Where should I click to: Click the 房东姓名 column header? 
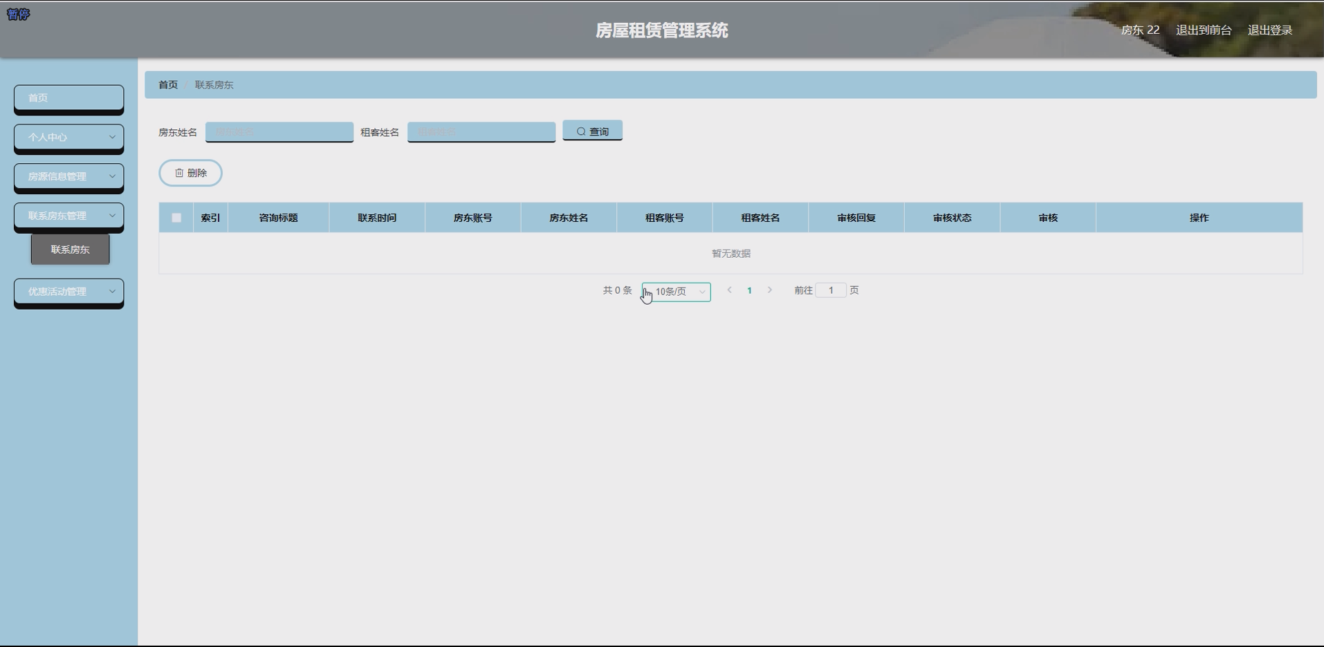pyautogui.click(x=569, y=218)
